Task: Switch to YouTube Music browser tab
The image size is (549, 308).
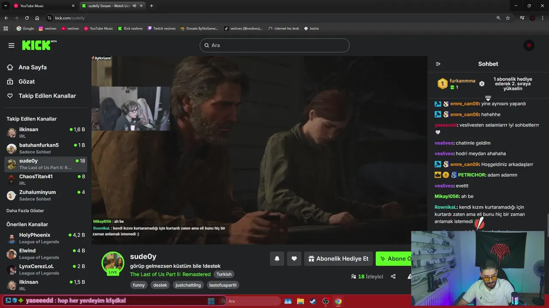Action: click(44, 6)
